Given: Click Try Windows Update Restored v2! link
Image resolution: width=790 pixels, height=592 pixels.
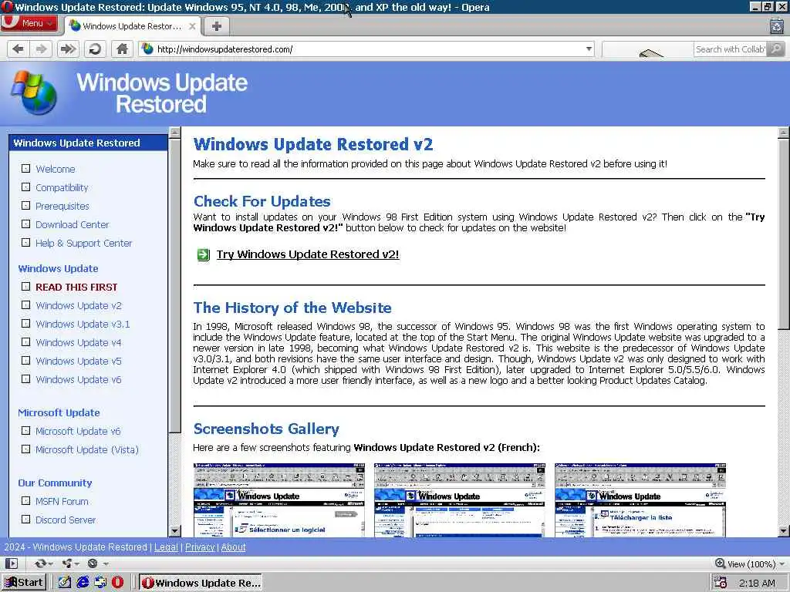Looking at the screenshot, I should 308,254.
